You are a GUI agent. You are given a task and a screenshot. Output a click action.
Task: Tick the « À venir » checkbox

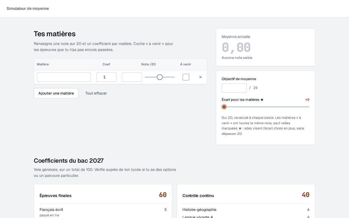(x=186, y=77)
